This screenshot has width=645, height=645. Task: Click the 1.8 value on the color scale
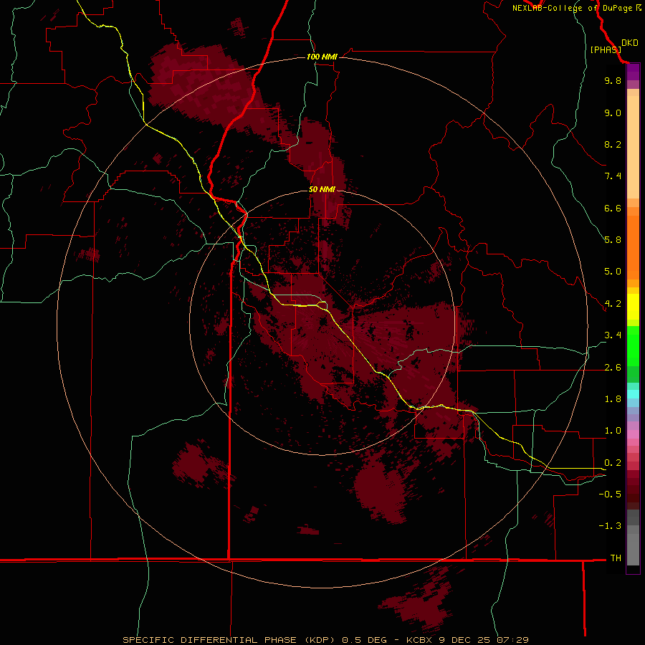point(613,399)
